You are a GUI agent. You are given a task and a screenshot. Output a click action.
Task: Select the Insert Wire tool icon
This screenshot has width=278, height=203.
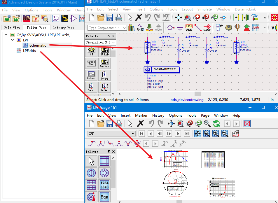tap(198, 28)
